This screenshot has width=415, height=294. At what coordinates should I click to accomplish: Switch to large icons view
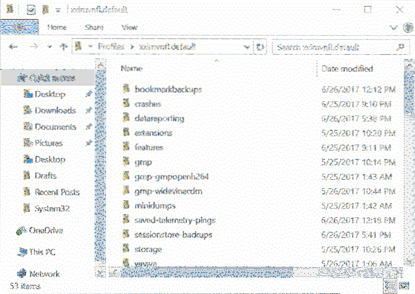[405, 286]
